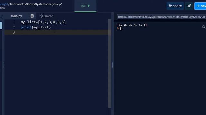Open console search magnifier icon
Image resolution: width=206 pixels, height=115 pixels.
click(x=204, y=27)
